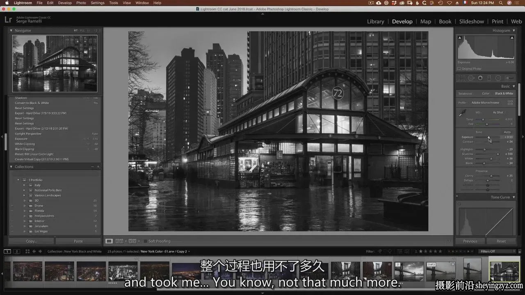The image size is (525, 295).
Task: Click the Previous button
Action: click(470, 241)
